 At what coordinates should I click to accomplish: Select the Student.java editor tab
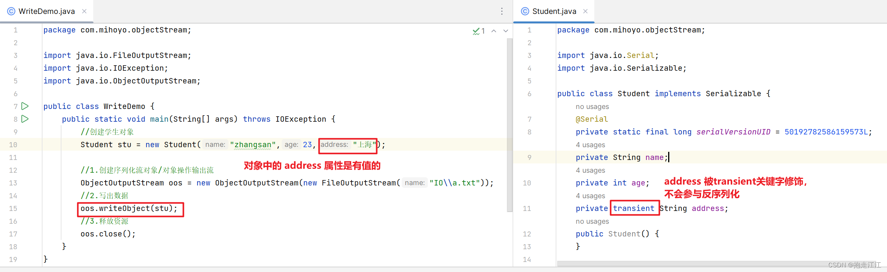pos(554,11)
